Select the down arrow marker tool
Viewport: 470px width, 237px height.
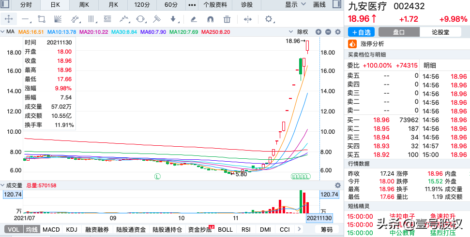[174, 19]
